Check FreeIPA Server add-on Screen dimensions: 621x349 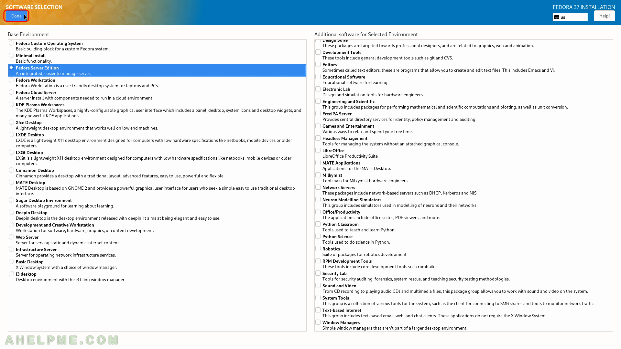pyautogui.click(x=318, y=113)
